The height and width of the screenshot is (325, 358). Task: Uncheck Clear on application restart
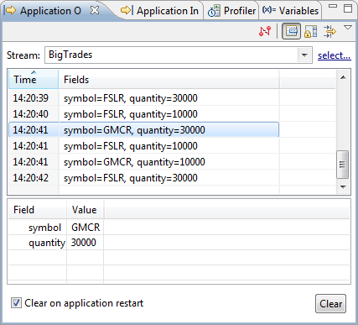point(16,303)
